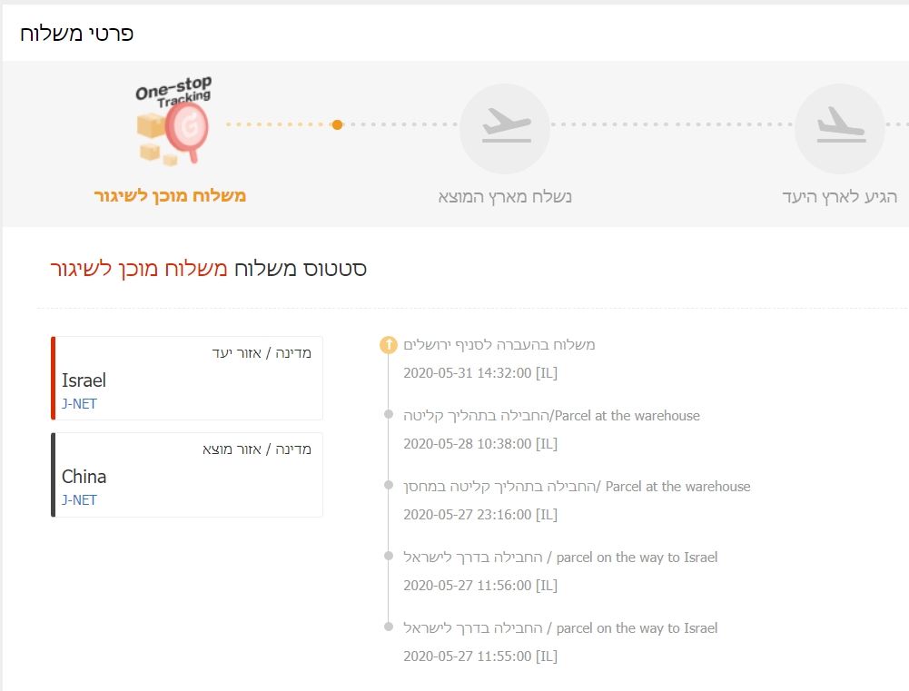This screenshot has width=909, height=691.
Task: Click the 'משלוח בהעברה לסניף ירושלים' event text
Action: (x=499, y=344)
